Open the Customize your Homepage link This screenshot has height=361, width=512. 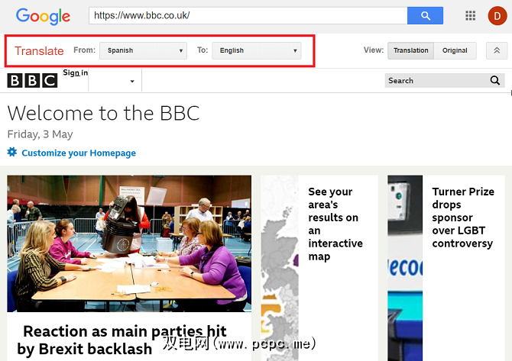tap(79, 153)
